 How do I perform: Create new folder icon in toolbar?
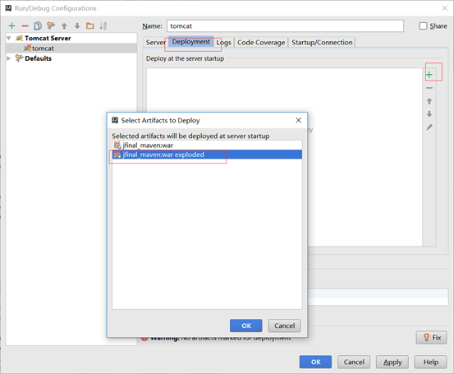pos(90,25)
